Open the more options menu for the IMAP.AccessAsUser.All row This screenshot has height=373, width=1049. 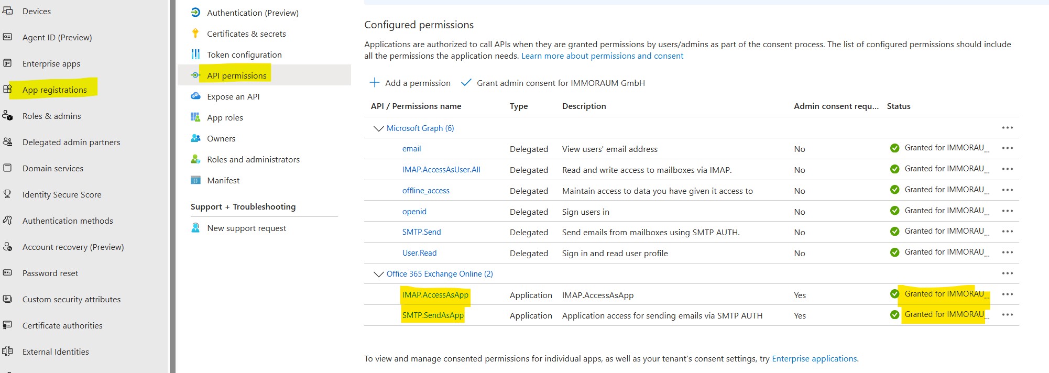point(1007,169)
